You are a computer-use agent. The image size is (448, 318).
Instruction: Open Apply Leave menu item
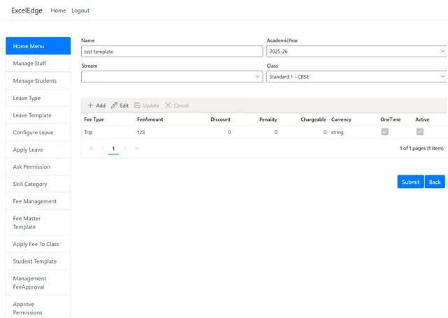point(38,150)
